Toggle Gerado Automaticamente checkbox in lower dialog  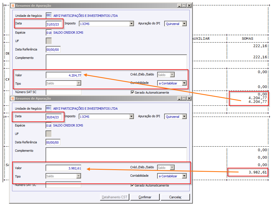(132, 185)
